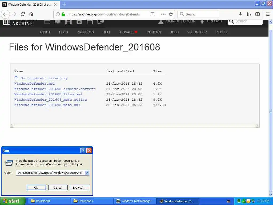The image size is (273, 205).
Task: Click the browser forward arrow
Action: pyautogui.click(x=14, y=14)
